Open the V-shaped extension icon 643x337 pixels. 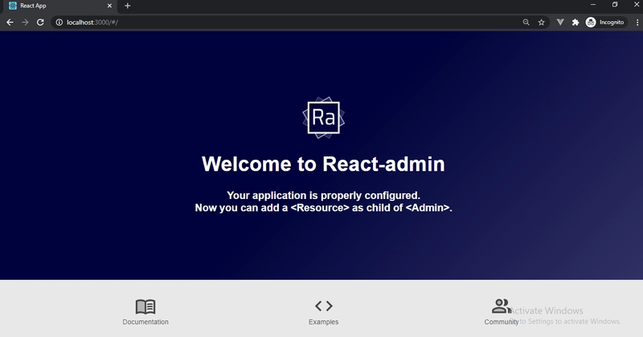point(560,22)
